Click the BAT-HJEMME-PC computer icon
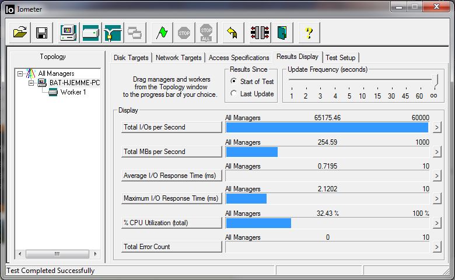Viewport: 455px width, 280px height. (42, 83)
